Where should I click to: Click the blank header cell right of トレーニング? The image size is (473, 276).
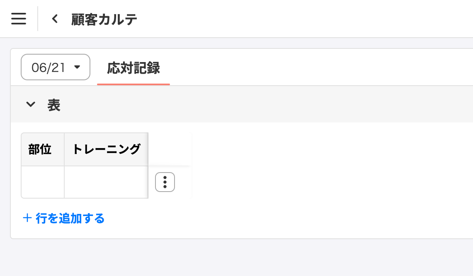click(x=170, y=149)
